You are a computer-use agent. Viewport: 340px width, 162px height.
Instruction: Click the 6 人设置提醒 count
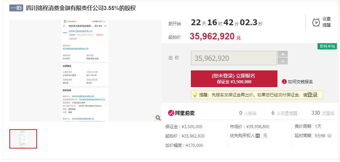[284, 113]
